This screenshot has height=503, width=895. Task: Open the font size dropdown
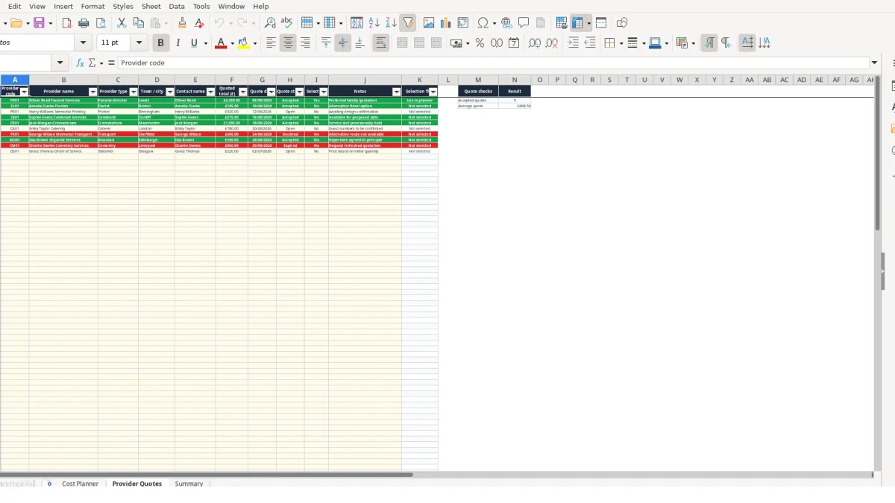pos(139,43)
